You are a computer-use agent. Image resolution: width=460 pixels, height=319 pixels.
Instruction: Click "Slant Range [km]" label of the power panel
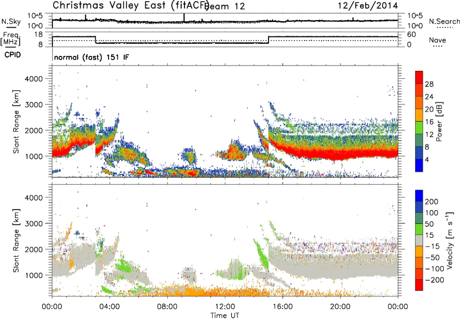16,121
